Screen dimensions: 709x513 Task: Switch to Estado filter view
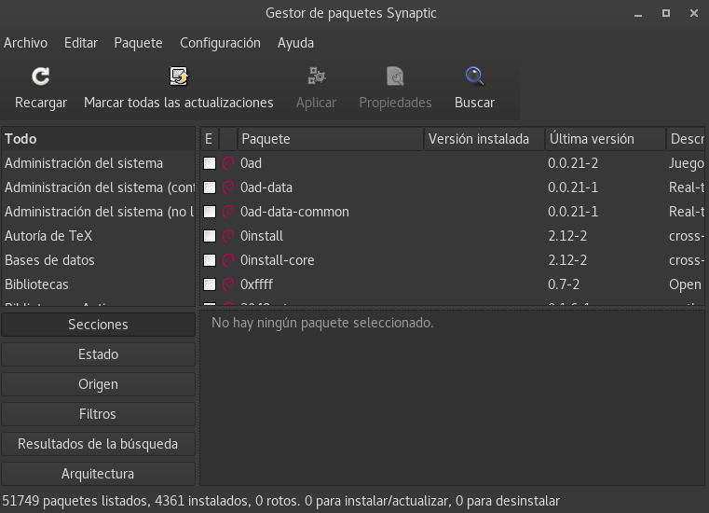click(98, 354)
